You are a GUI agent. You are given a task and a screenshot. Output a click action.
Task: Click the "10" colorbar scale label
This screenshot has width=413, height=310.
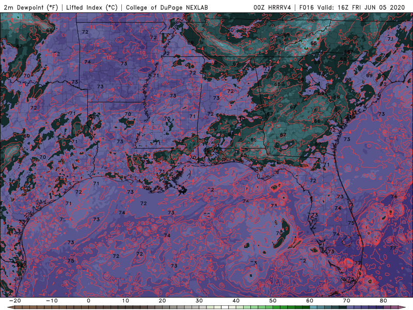click(125, 301)
